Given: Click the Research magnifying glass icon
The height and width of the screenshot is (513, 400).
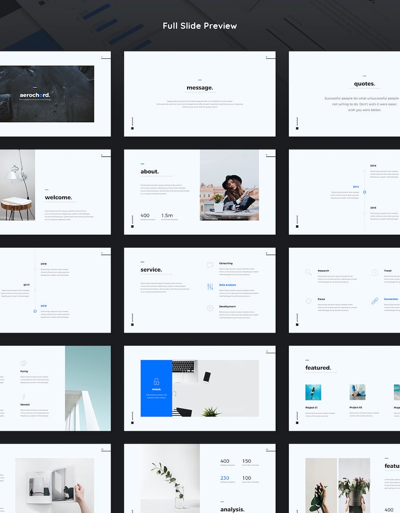Looking at the screenshot, I should 308,273.
